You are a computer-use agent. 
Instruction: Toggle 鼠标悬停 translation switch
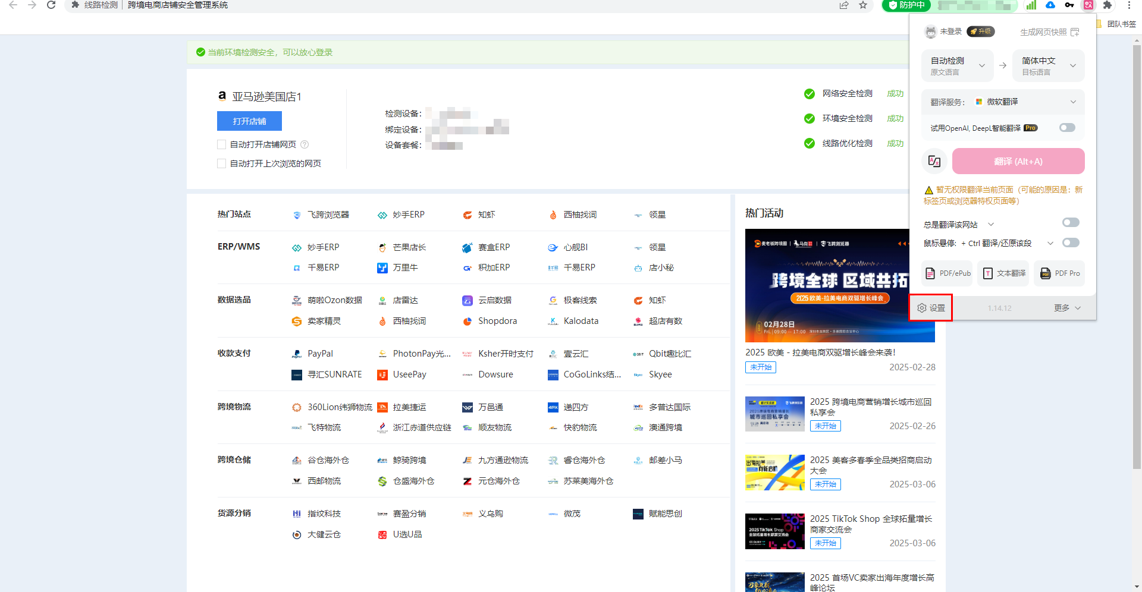(1071, 243)
